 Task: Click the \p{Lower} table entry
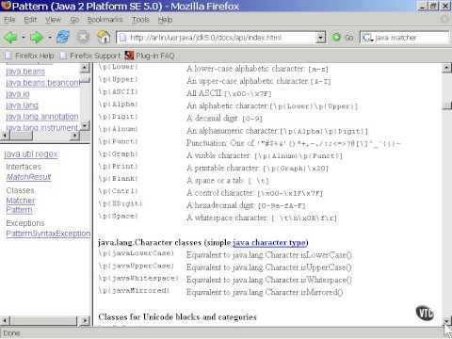(118, 67)
